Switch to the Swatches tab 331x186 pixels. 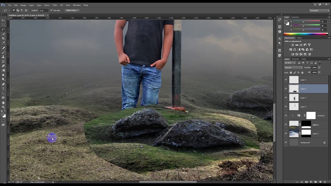[295, 17]
